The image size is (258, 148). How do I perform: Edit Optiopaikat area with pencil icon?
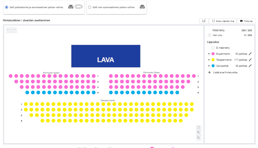click(x=250, y=66)
